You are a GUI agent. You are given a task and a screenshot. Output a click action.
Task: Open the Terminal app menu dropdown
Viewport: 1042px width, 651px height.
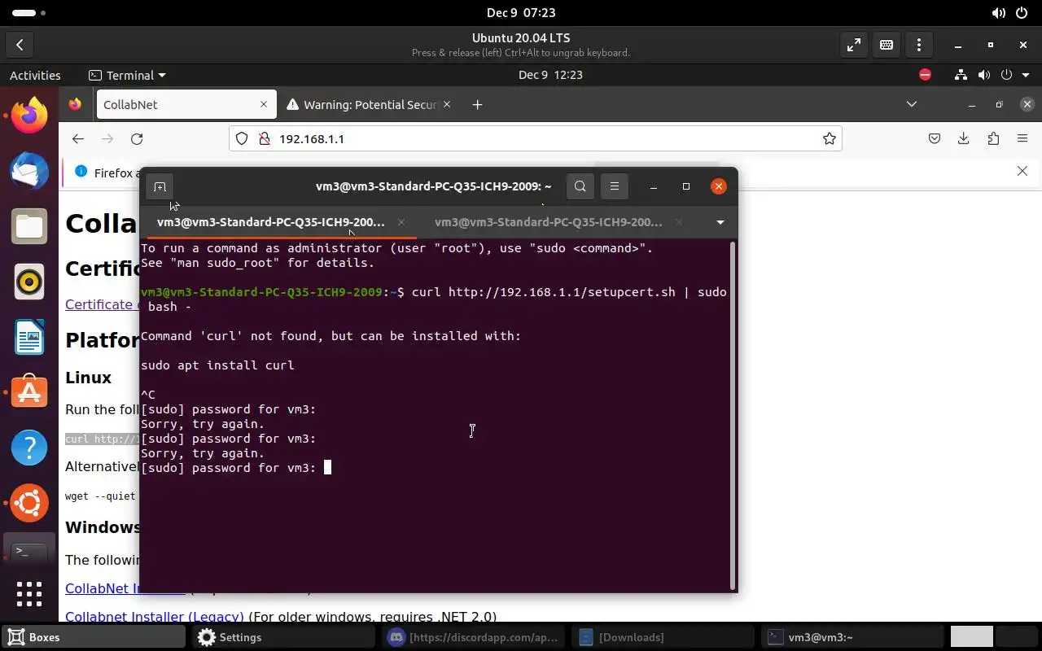click(127, 75)
